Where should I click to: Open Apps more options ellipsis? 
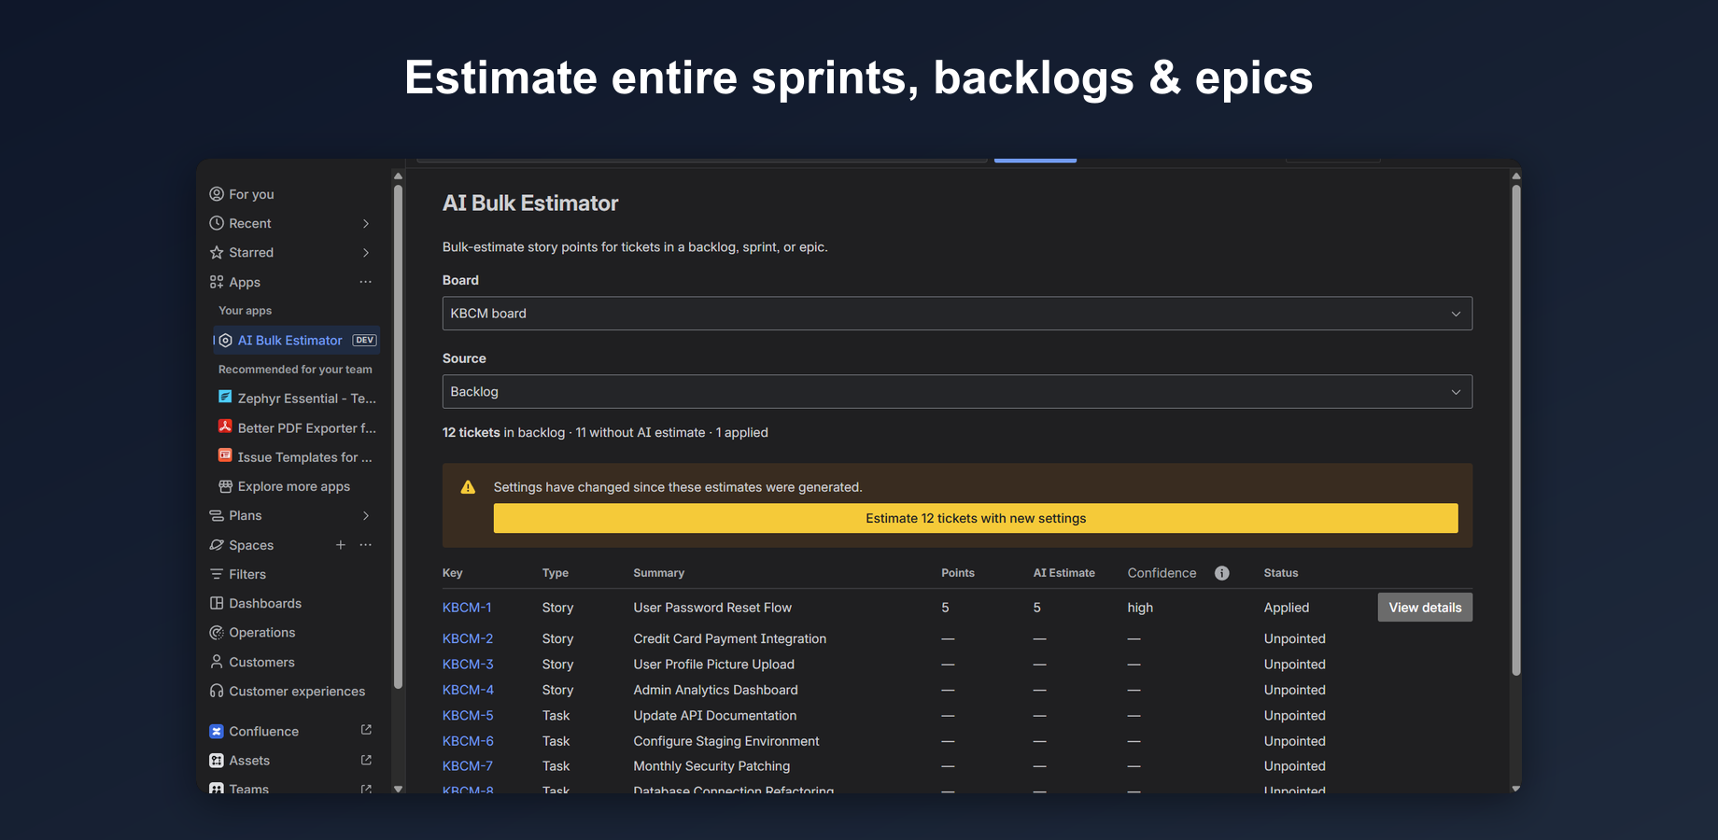(366, 282)
